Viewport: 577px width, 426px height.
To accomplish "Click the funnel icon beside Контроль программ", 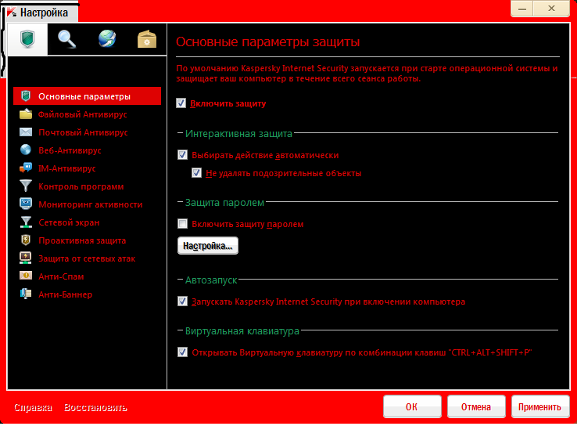I will 26,186.
